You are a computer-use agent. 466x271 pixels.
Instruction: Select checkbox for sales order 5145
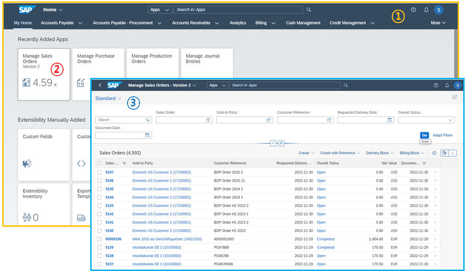99,189
